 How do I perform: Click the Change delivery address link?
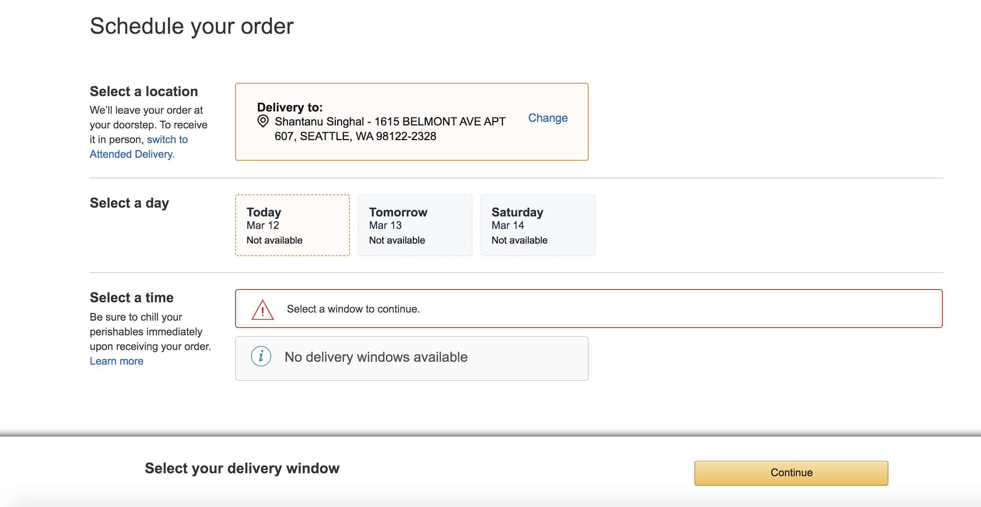[x=547, y=118]
